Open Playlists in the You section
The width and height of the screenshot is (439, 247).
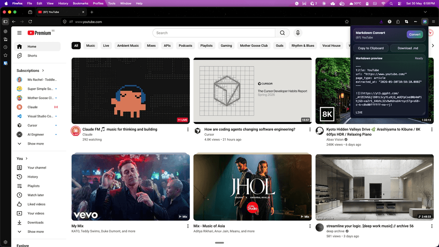pyautogui.click(x=37, y=186)
